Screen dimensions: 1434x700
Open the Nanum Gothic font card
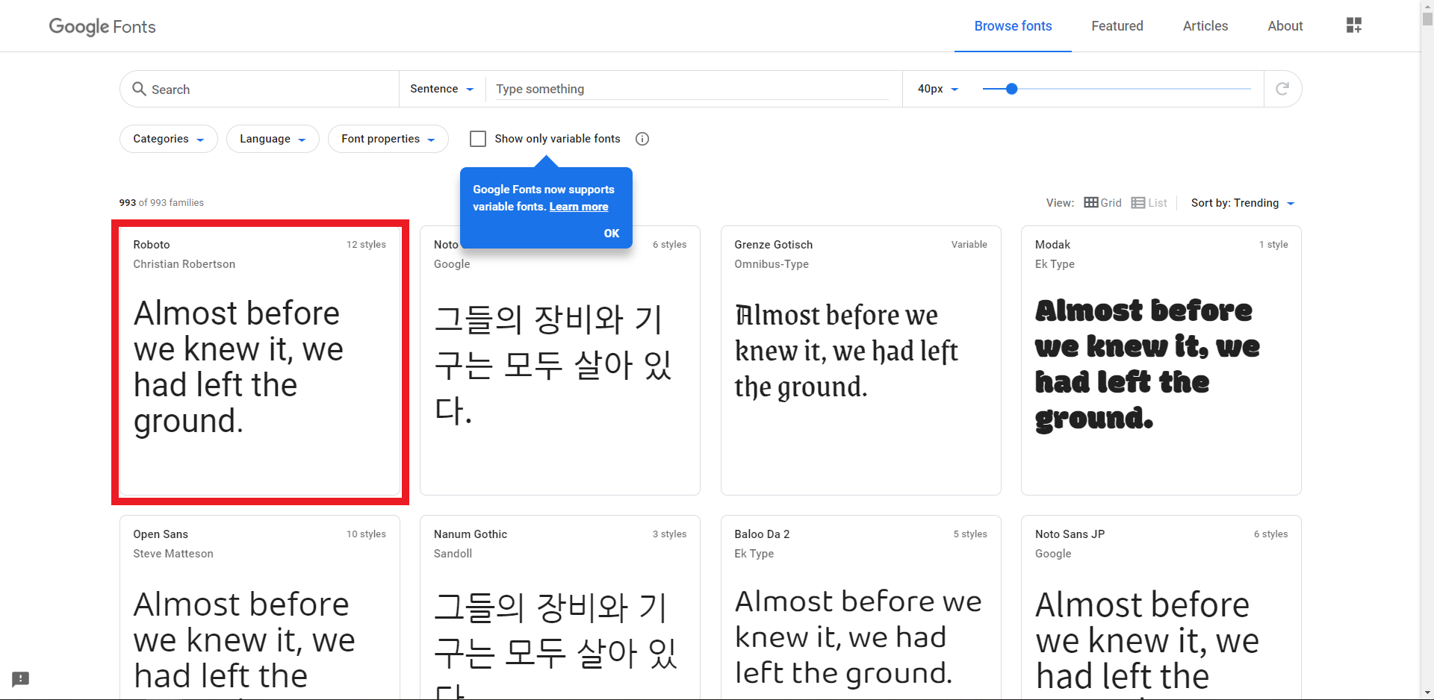560,607
